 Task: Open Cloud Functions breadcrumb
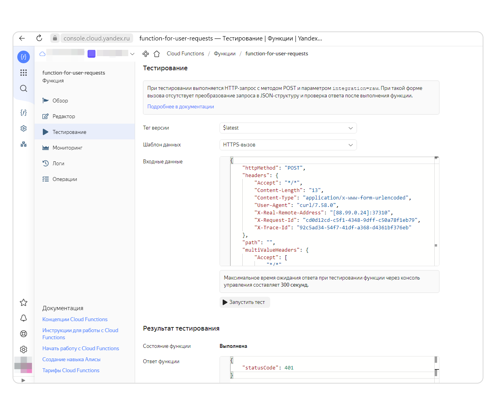[x=185, y=54]
